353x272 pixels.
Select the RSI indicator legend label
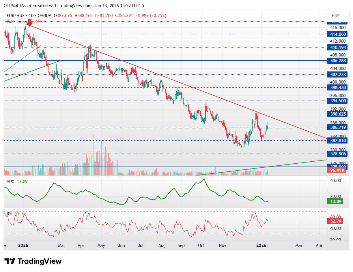10,214
